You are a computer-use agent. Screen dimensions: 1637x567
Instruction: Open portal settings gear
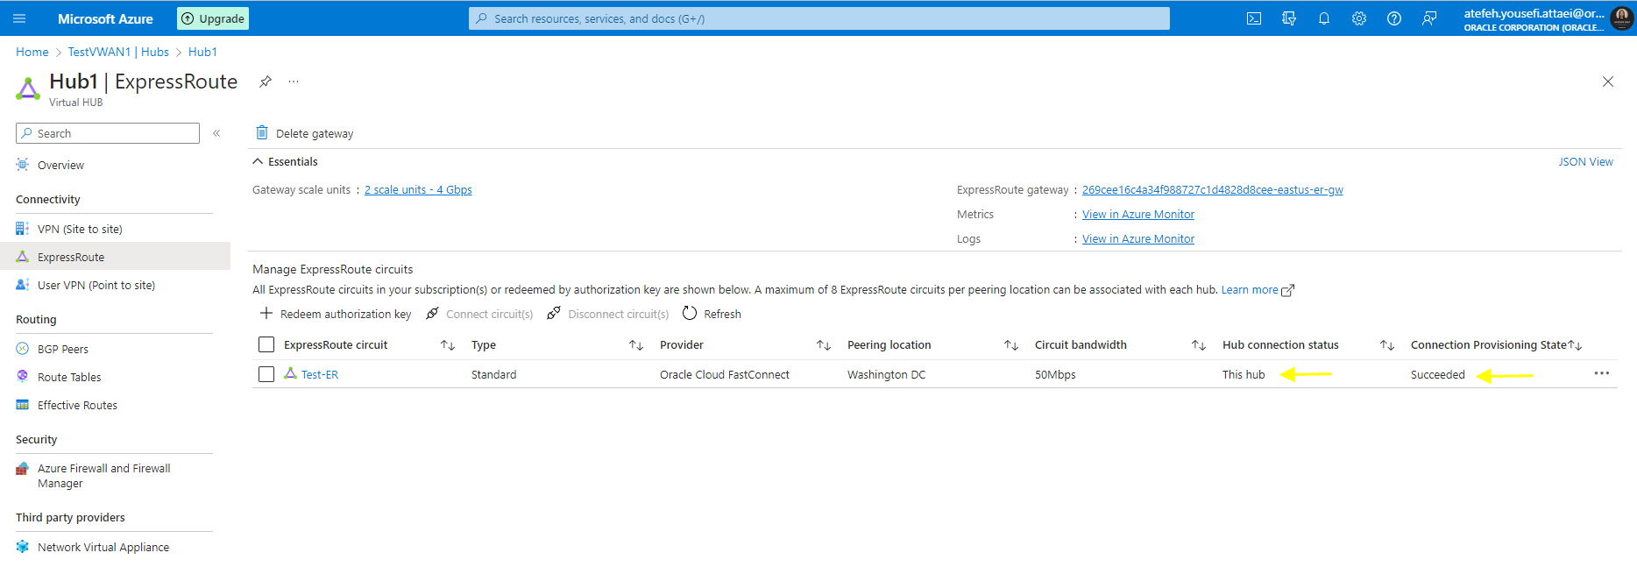tap(1359, 18)
